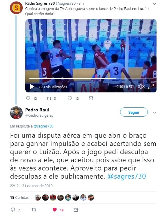Share Pedro Raul's tweet by message icon

tap(76, 210)
